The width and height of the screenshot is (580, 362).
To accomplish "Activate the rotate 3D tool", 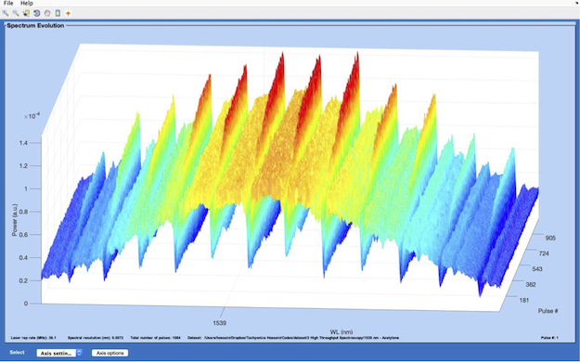I will pyautogui.click(x=36, y=13).
